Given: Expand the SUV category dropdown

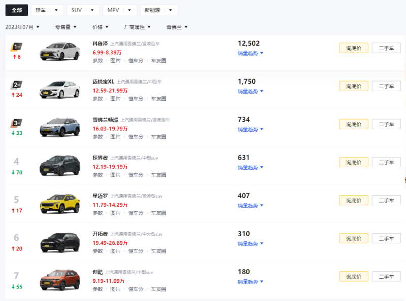Looking at the screenshot, I should pos(83,10).
